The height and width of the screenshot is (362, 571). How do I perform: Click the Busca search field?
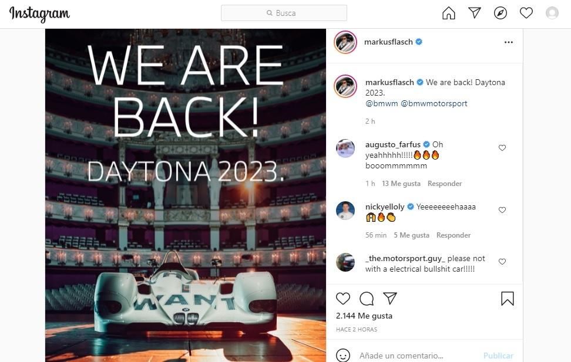click(284, 13)
